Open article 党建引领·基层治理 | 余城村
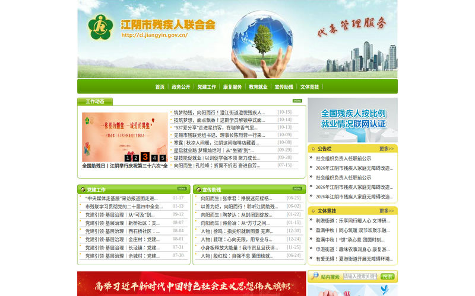The height and width of the screenshot is (296, 475). (x=122, y=256)
